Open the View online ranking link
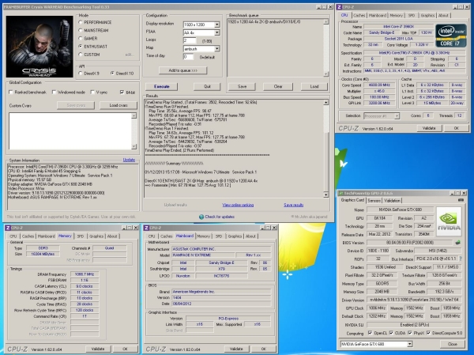474x355 pixels. coord(238,205)
